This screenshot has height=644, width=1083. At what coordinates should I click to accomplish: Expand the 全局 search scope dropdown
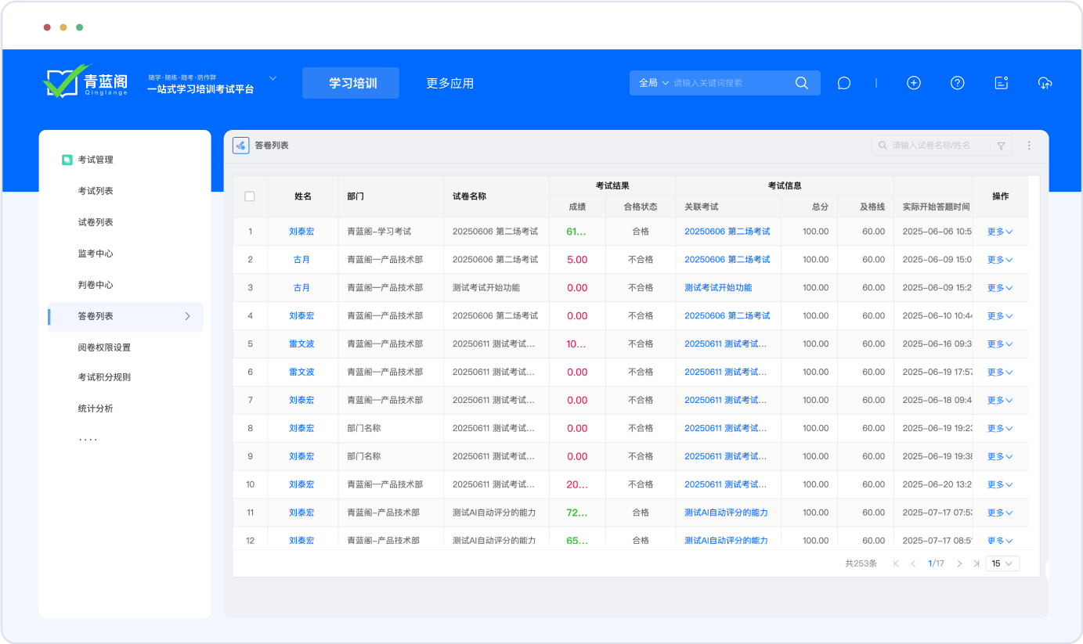(x=654, y=83)
